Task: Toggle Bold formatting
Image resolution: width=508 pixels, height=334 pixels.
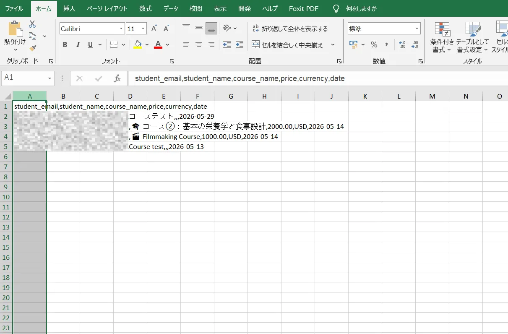Action: pyautogui.click(x=65, y=45)
